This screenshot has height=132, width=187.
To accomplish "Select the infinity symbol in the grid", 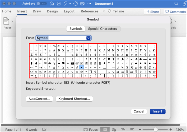I will pos(127,63).
